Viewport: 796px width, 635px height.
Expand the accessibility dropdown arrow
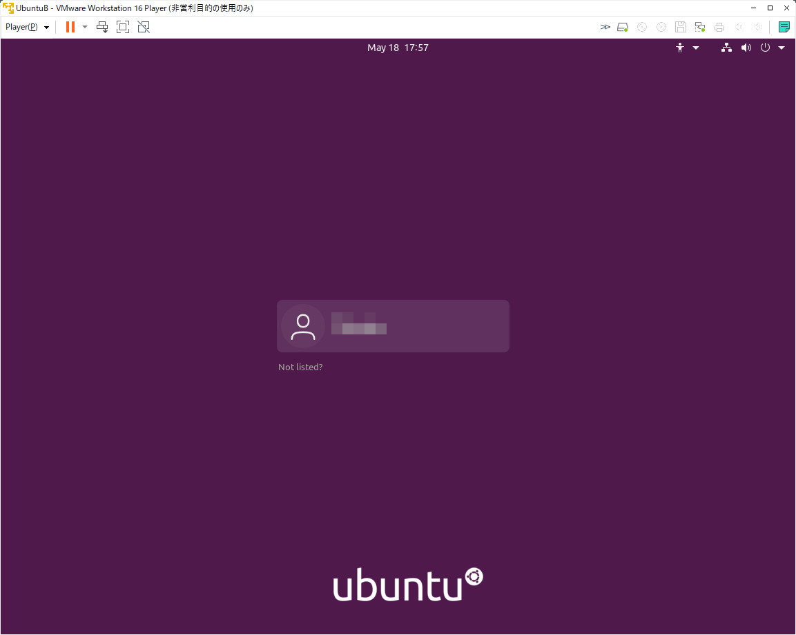[696, 48]
